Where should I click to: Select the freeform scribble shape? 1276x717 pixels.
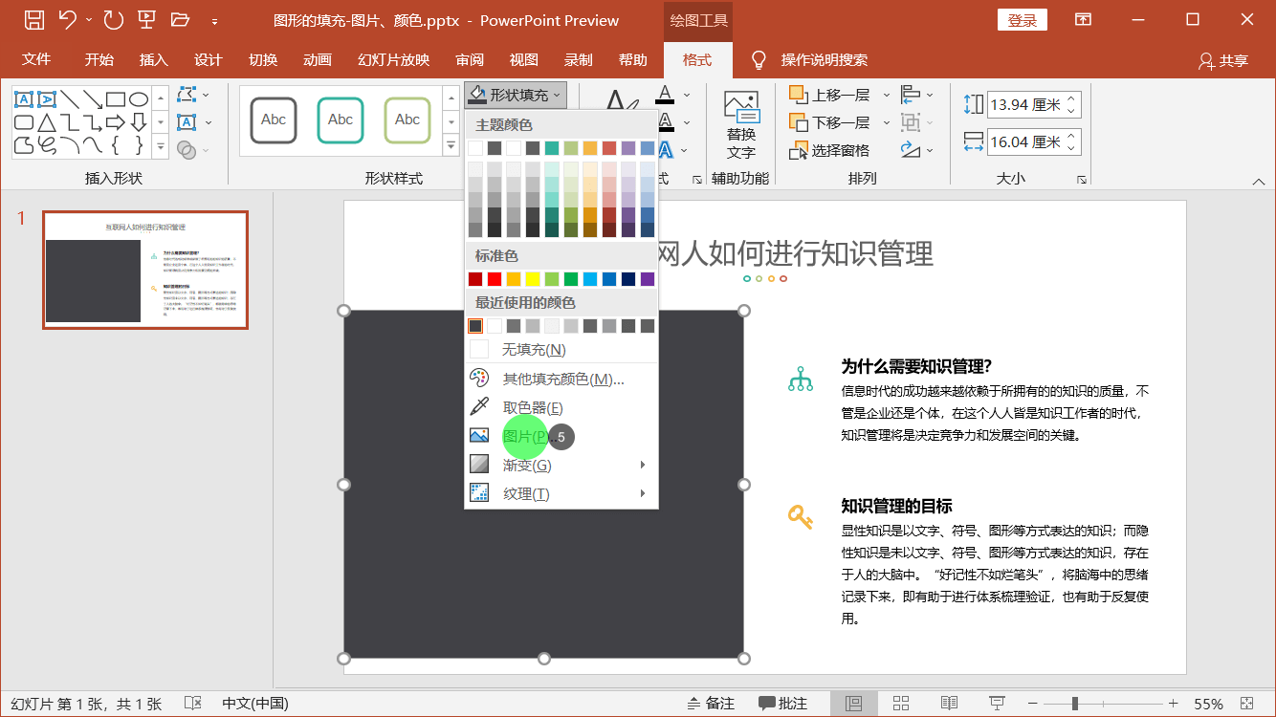point(47,145)
